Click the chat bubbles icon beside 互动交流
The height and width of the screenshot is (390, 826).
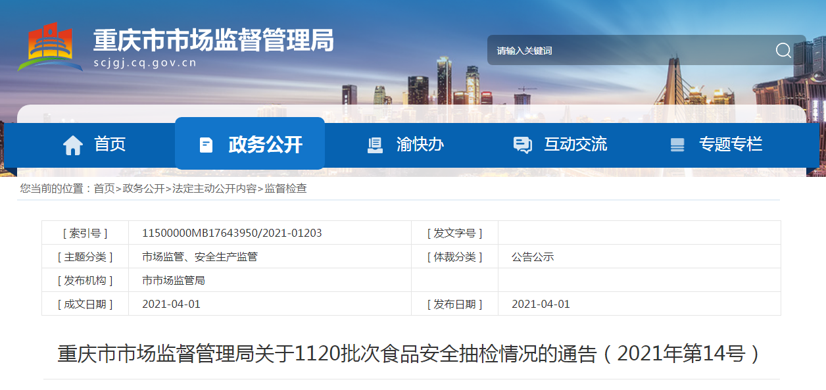[x=522, y=145]
